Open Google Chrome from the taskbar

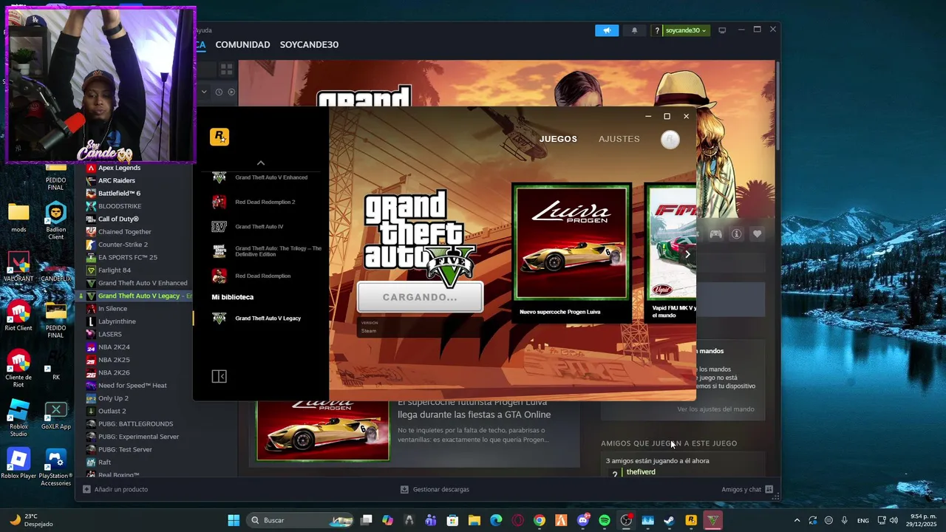click(540, 520)
